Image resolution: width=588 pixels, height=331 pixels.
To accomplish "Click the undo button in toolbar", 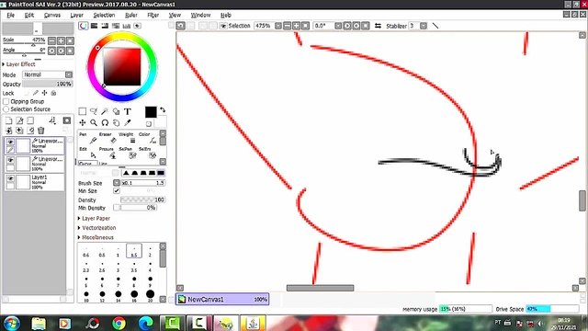I will (x=181, y=26).
